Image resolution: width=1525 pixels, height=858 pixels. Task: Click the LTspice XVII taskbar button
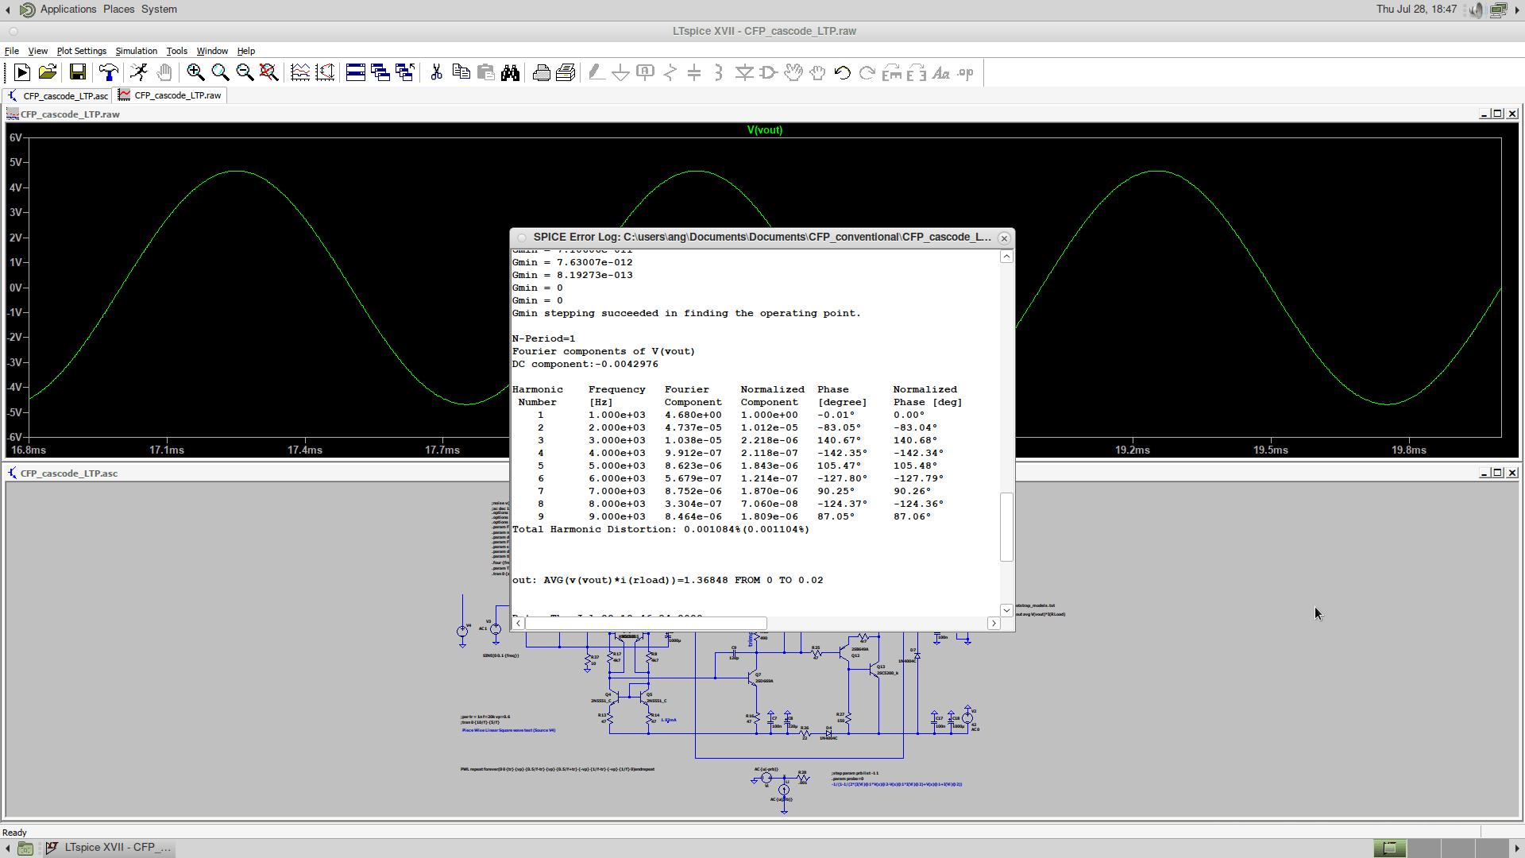109,848
